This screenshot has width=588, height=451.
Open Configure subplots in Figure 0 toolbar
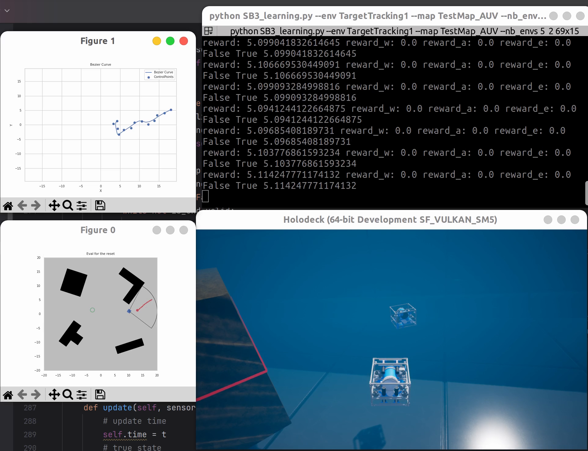pyautogui.click(x=82, y=395)
